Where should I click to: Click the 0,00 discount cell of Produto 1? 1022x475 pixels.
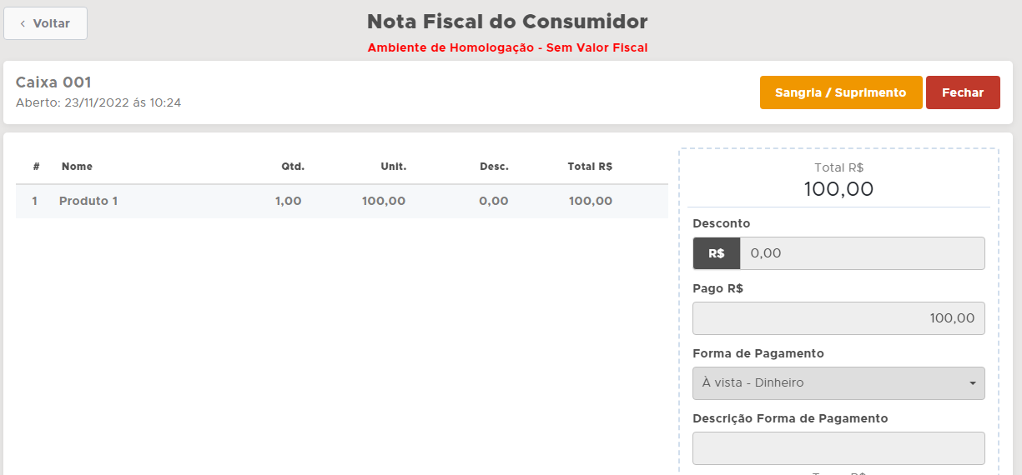click(494, 201)
